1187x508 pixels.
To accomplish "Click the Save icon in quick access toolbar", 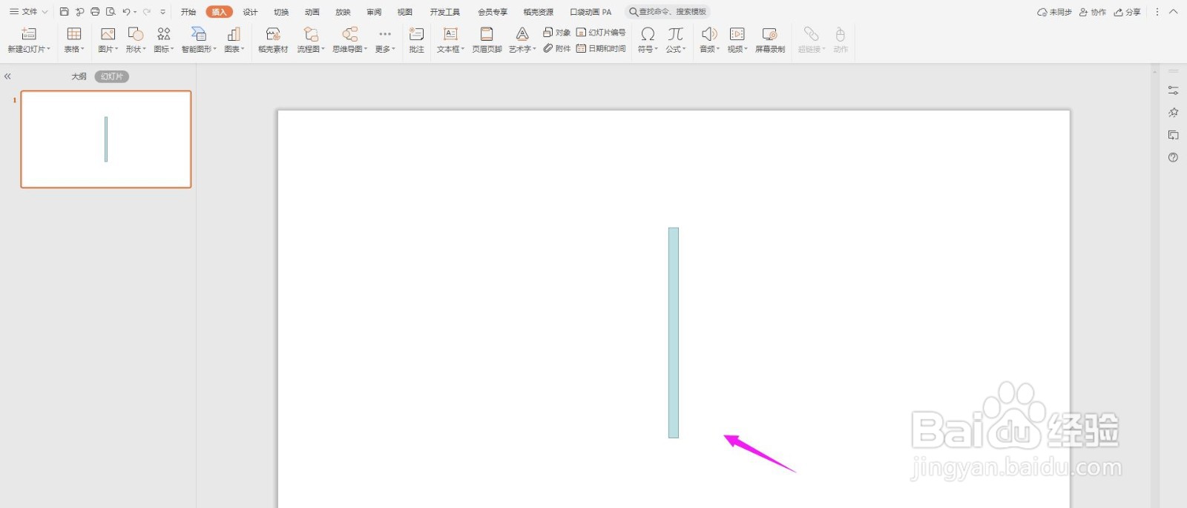I will (x=64, y=12).
